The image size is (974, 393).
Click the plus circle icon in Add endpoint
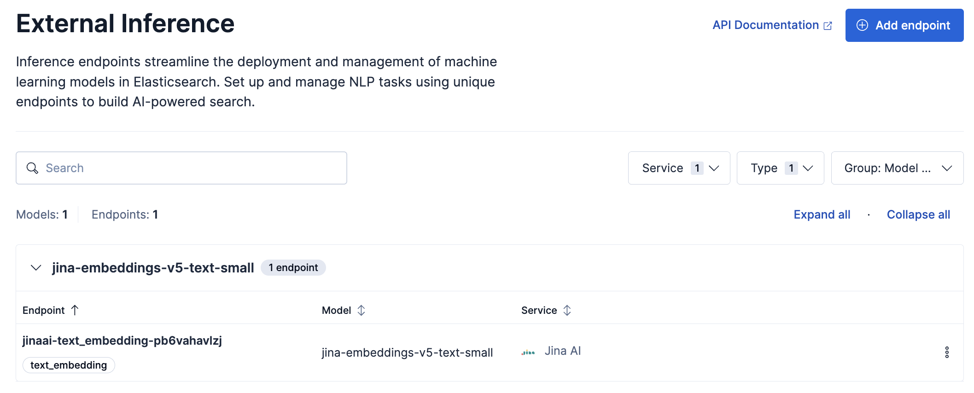click(862, 25)
